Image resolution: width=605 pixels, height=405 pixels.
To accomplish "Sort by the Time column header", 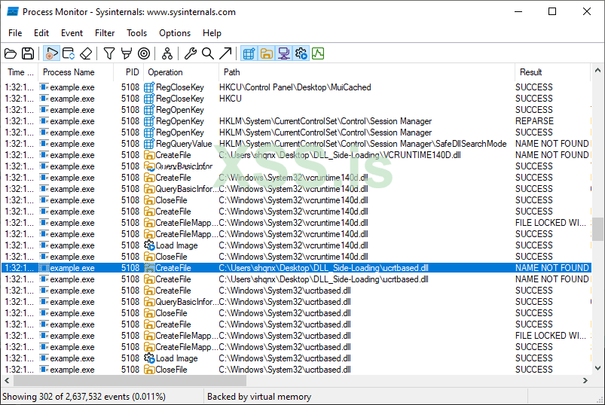I will click(20, 72).
